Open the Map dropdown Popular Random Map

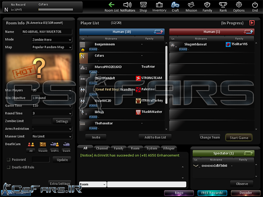51,47
